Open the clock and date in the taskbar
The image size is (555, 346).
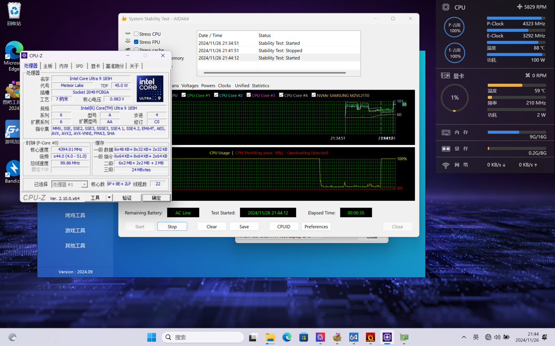527,337
